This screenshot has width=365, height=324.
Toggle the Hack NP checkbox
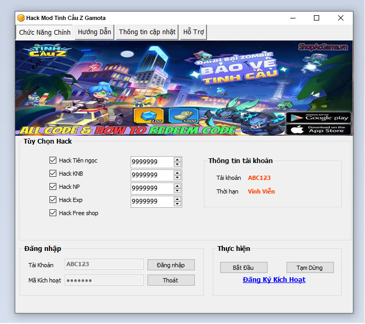tap(53, 187)
